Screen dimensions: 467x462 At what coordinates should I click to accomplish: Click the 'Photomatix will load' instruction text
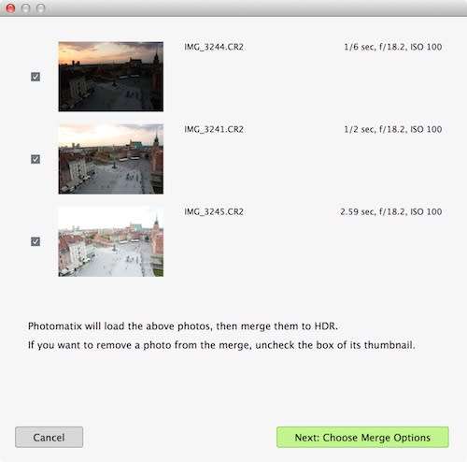tap(183, 326)
